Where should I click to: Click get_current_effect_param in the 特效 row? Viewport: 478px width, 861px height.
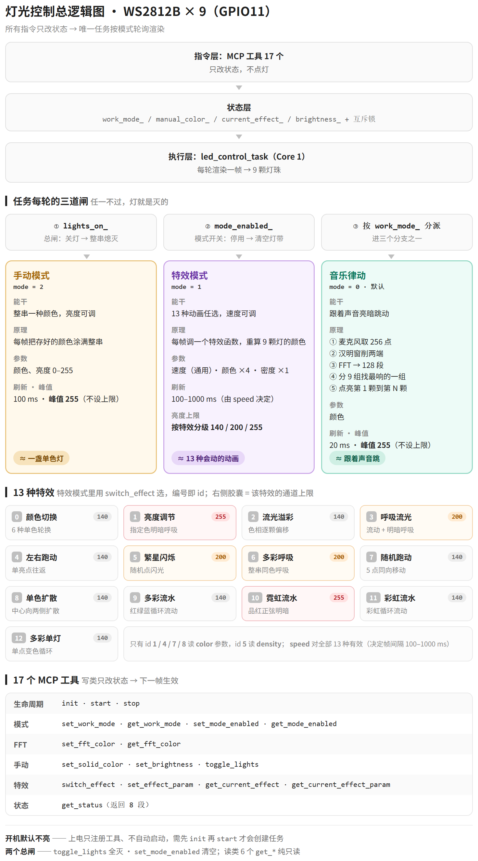tap(341, 785)
